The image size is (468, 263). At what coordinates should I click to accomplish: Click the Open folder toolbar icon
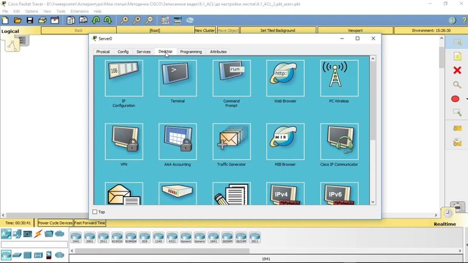(x=18, y=20)
